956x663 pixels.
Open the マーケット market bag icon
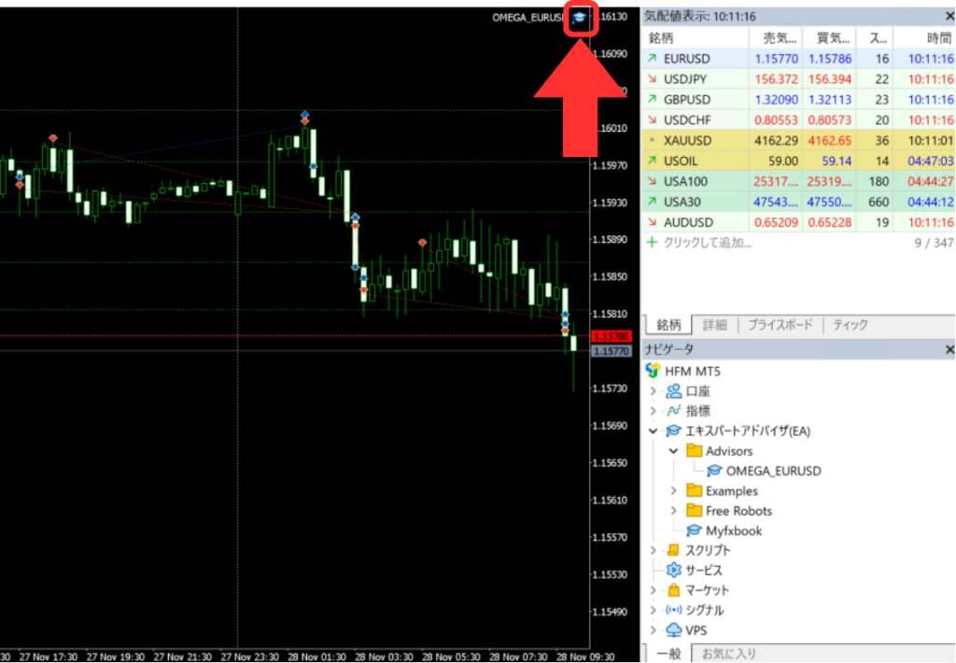pos(672,590)
